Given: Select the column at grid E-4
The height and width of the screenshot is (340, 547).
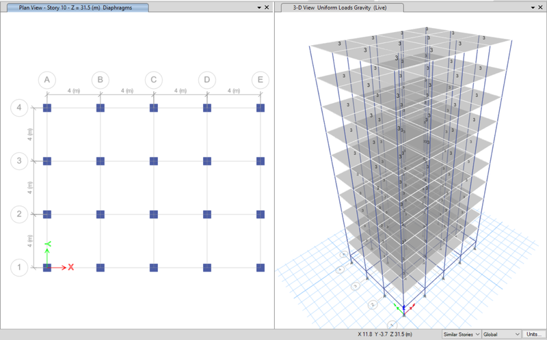Looking at the screenshot, I should 261,108.
